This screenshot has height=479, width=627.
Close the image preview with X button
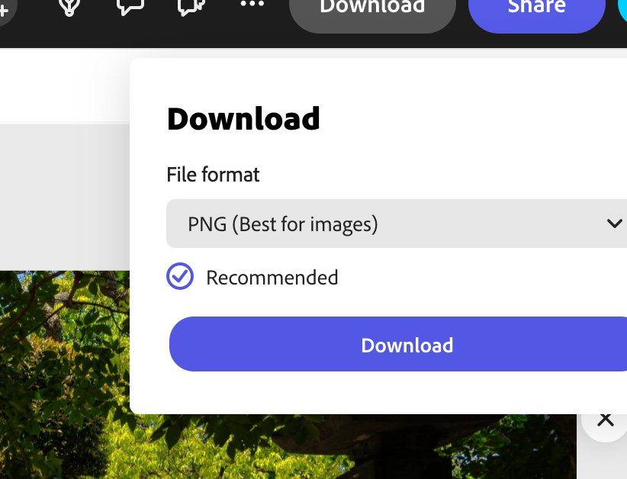click(x=606, y=420)
